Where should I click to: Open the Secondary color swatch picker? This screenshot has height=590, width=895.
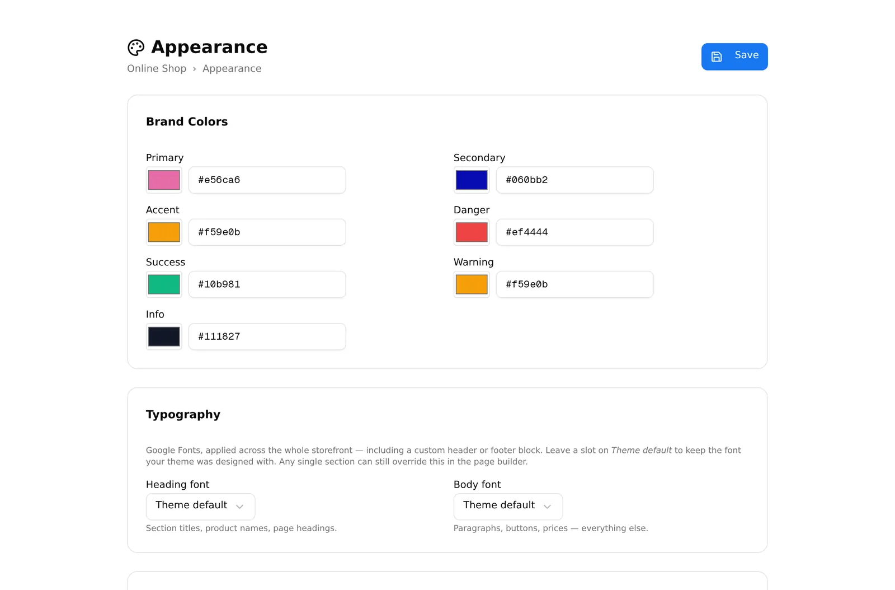click(472, 180)
